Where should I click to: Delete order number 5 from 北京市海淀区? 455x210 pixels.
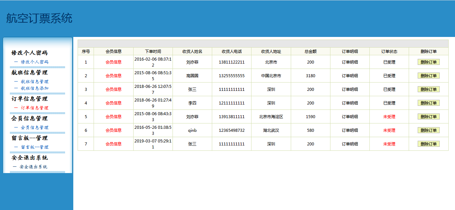coord(429,117)
